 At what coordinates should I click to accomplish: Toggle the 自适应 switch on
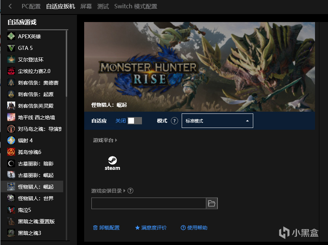coord(135,121)
